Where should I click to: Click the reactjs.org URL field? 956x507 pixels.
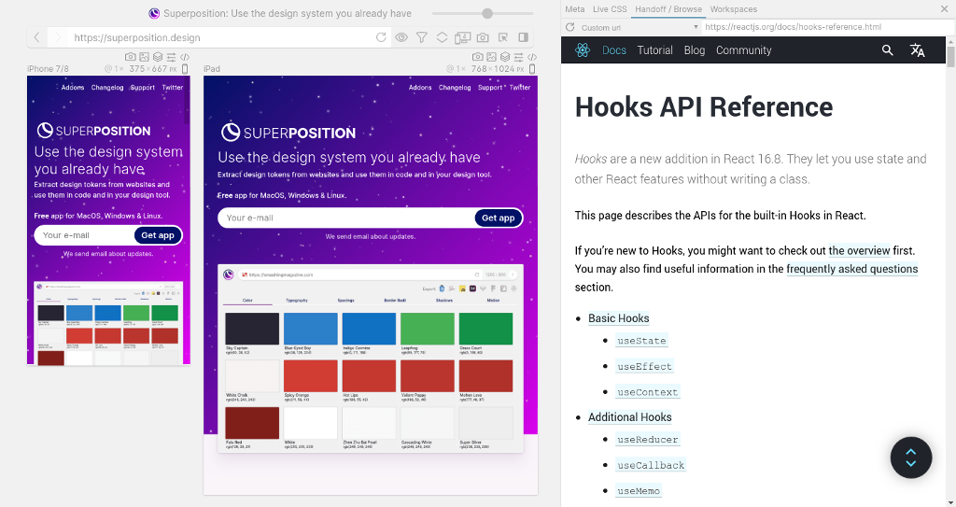point(826,27)
